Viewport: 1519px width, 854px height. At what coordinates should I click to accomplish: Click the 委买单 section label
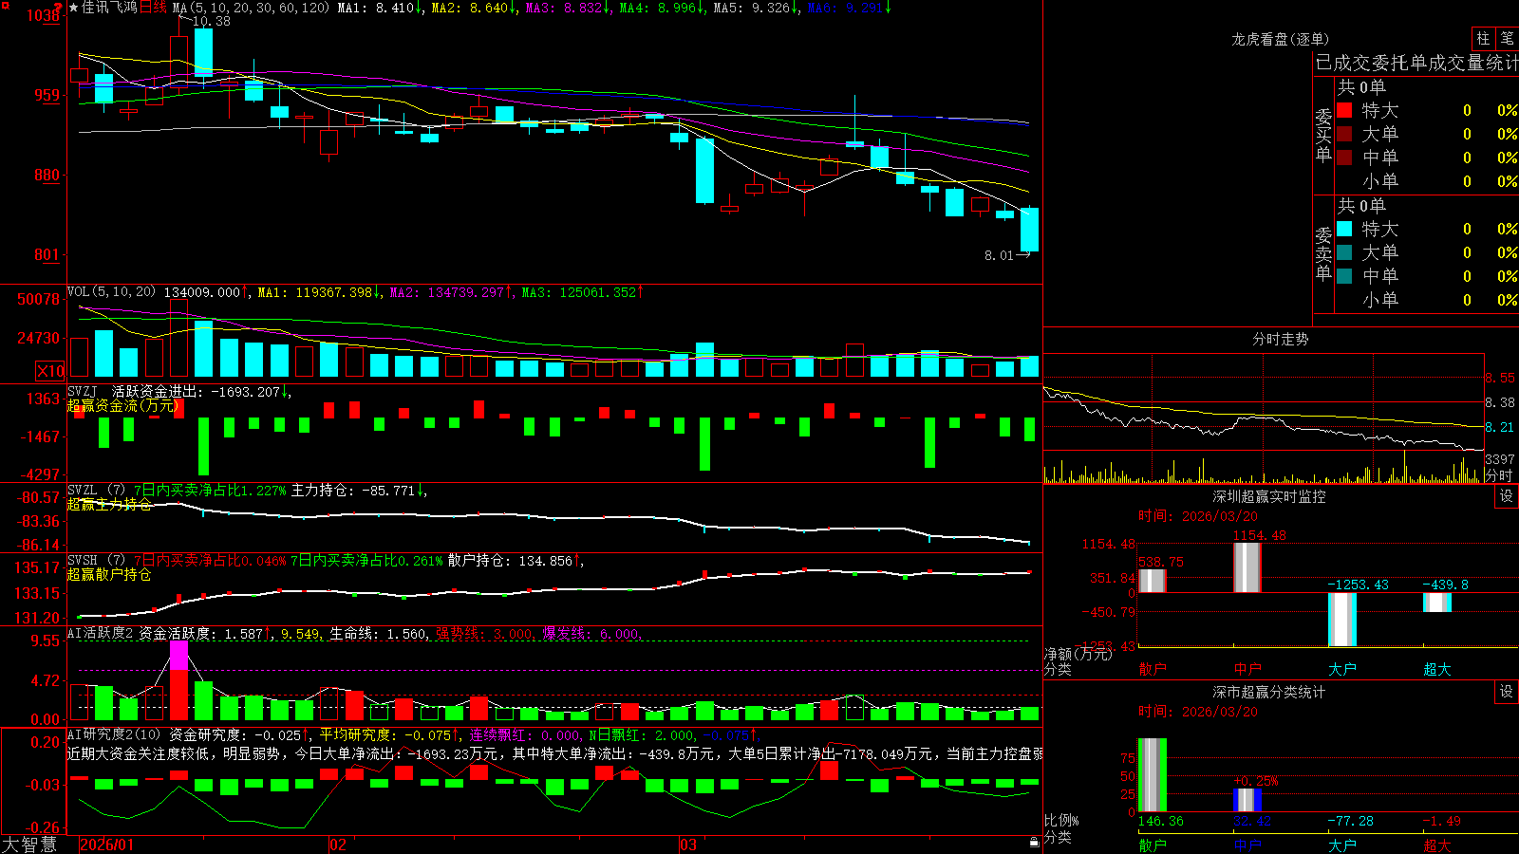click(1323, 135)
